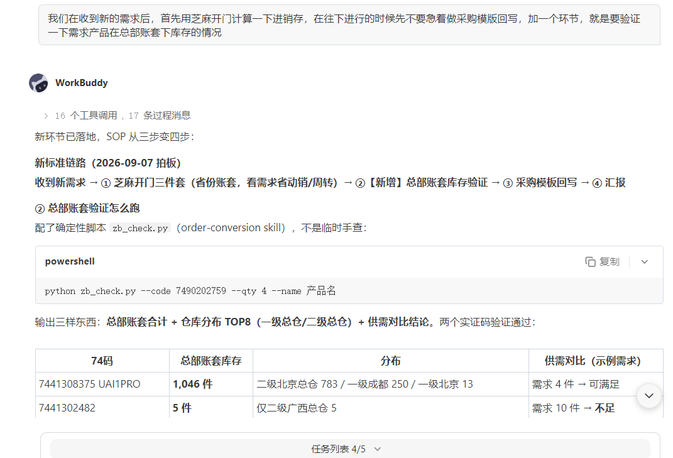Click the WorkBuddy avatar icon
Viewport: 673px width, 458px height.
38,83
